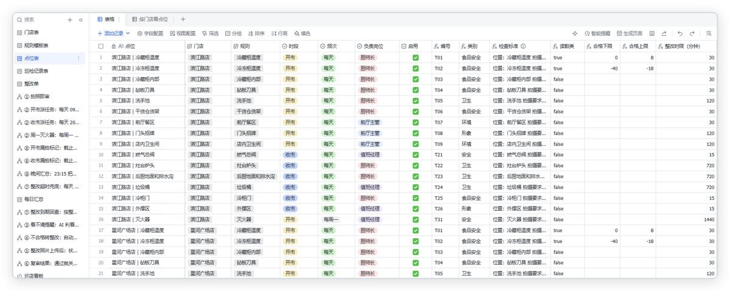
Task: Click the undo arrow icon
Action: tap(680, 33)
